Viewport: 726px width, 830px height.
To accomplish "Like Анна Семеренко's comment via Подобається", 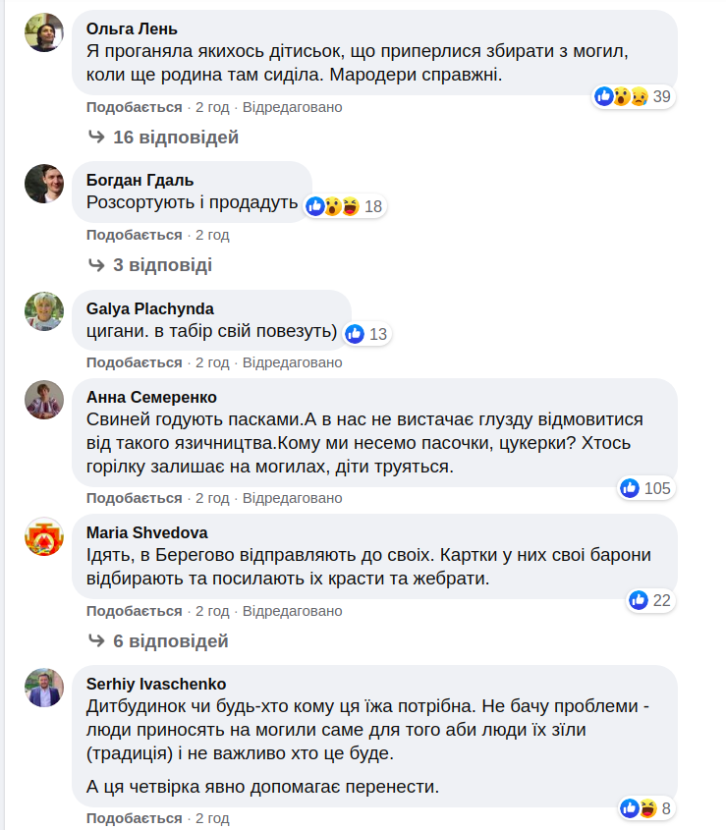I will click(135, 498).
